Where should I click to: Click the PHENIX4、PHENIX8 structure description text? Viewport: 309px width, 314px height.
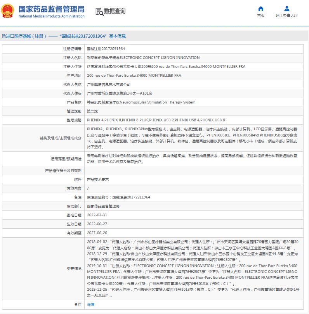coord(192,138)
